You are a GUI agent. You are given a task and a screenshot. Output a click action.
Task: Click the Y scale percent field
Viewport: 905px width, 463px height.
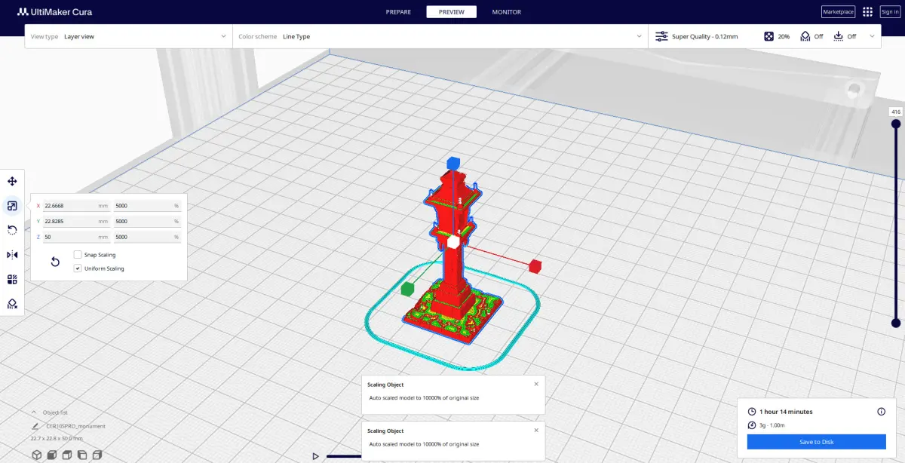[147, 222]
